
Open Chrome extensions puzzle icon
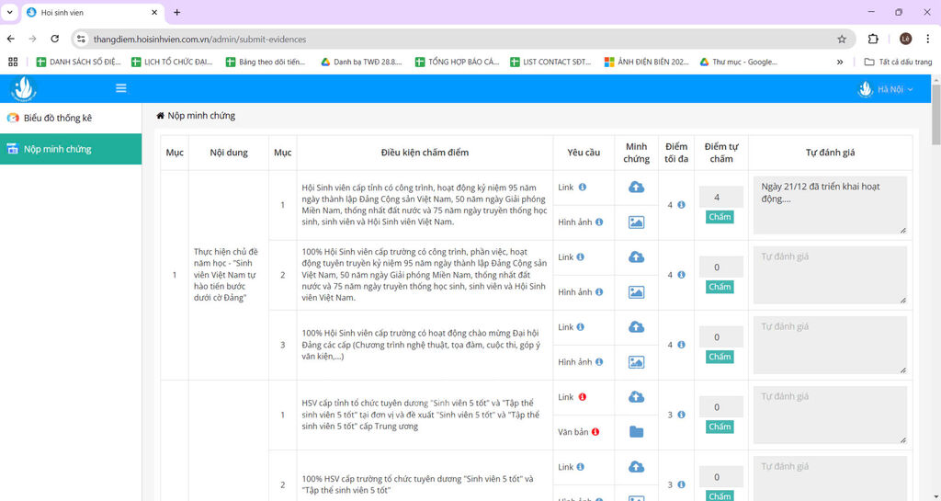click(x=873, y=39)
